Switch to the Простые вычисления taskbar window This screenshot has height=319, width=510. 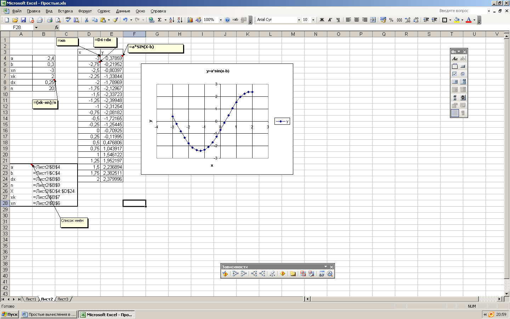click(49, 314)
